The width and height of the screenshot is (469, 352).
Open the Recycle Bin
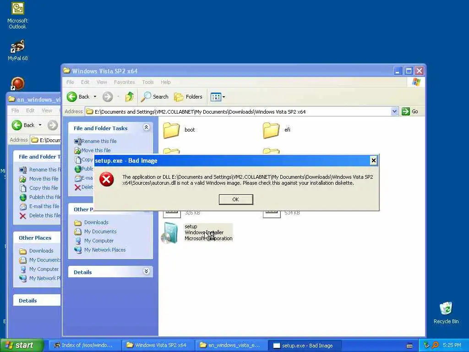pos(446,313)
